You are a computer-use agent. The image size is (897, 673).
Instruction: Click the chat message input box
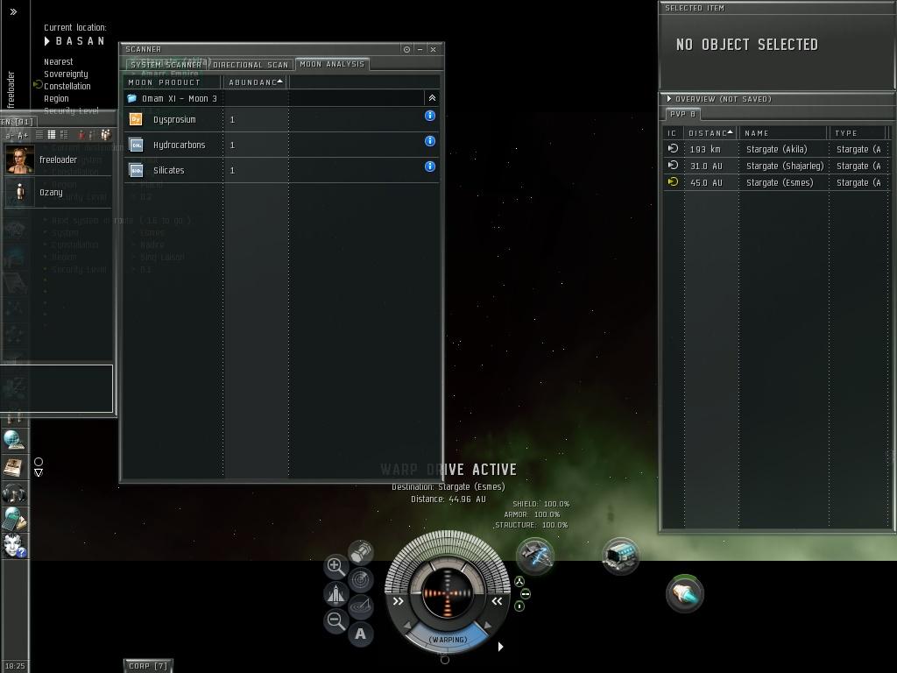57,388
